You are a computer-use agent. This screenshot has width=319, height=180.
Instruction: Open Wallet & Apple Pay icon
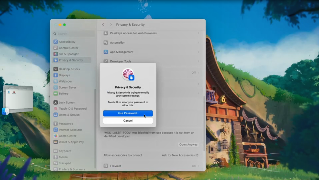pos(55,142)
